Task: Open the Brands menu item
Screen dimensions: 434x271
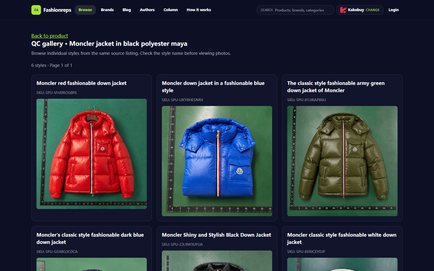Action: coord(107,10)
